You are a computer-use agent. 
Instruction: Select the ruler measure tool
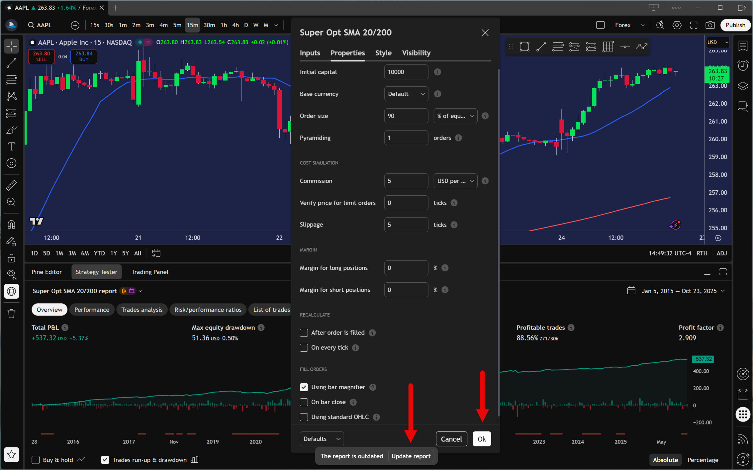(11, 185)
